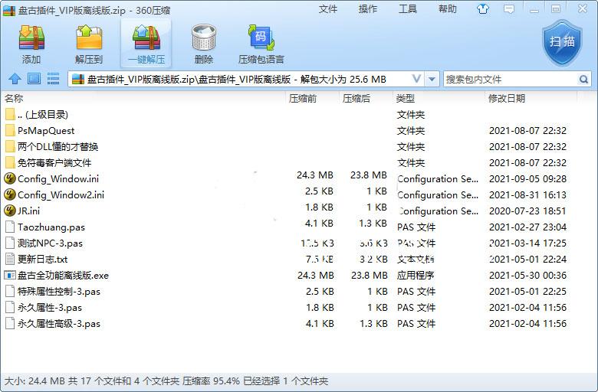Open the 操作 menu
The height and width of the screenshot is (392, 598).
pos(368,8)
